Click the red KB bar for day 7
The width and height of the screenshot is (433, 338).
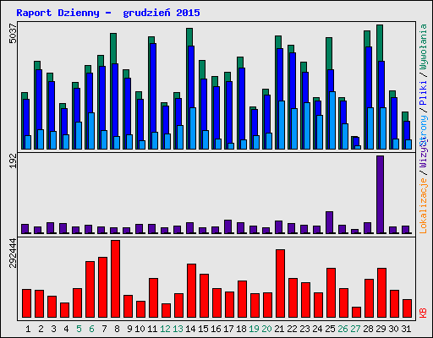click(x=102, y=287)
